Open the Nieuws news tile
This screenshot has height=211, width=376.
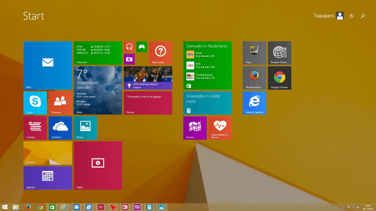click(148, 103)
